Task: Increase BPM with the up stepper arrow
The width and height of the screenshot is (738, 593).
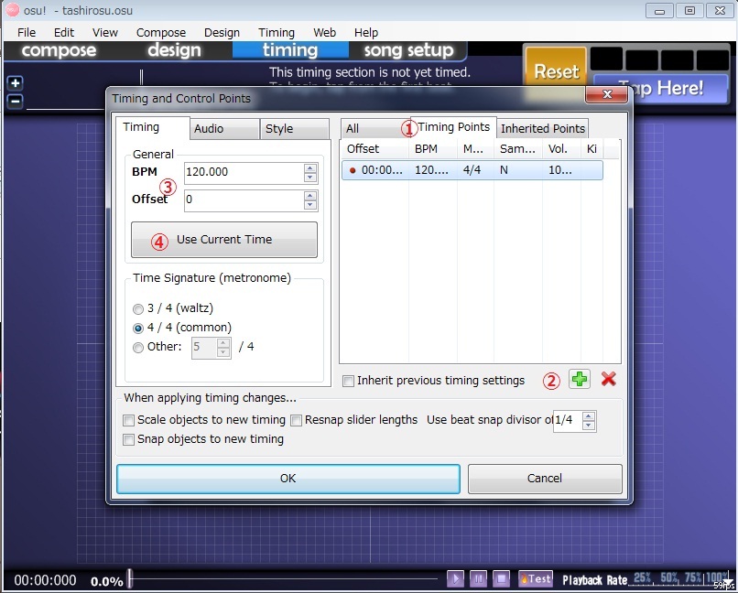Action: point(310,168)
